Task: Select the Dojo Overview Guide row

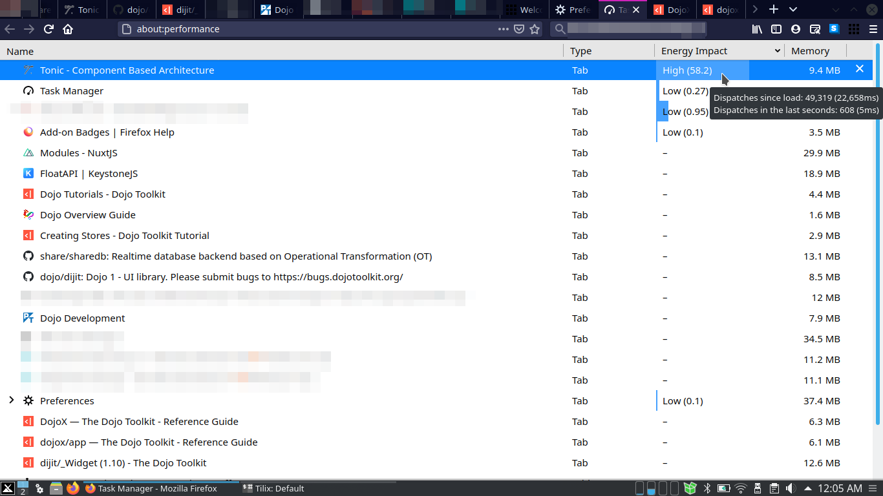Action: coord(436,214)
